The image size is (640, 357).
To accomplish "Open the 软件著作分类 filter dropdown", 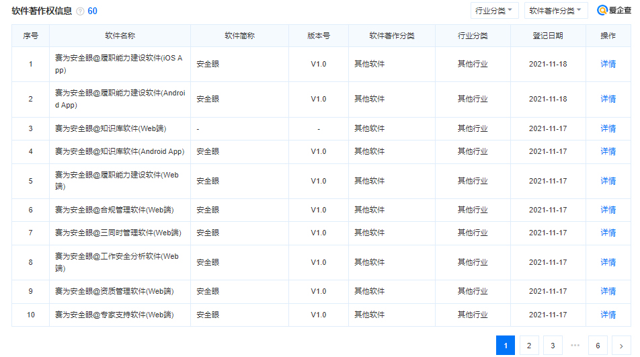I will (x=555, y=11).
